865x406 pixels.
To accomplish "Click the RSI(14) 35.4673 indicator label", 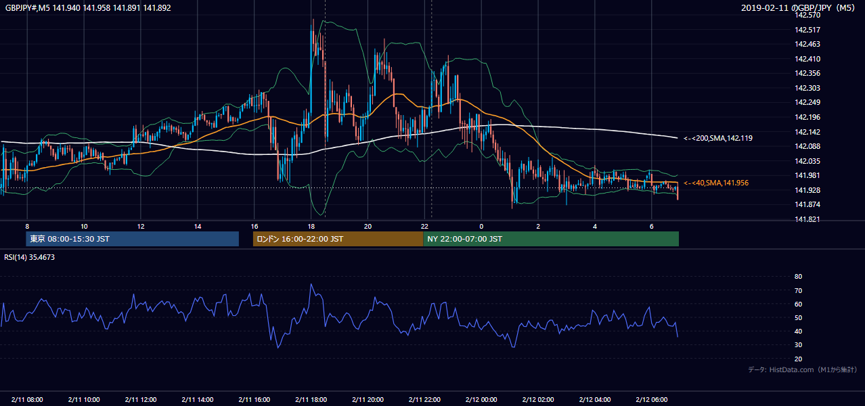I will [x=30, y=257].
